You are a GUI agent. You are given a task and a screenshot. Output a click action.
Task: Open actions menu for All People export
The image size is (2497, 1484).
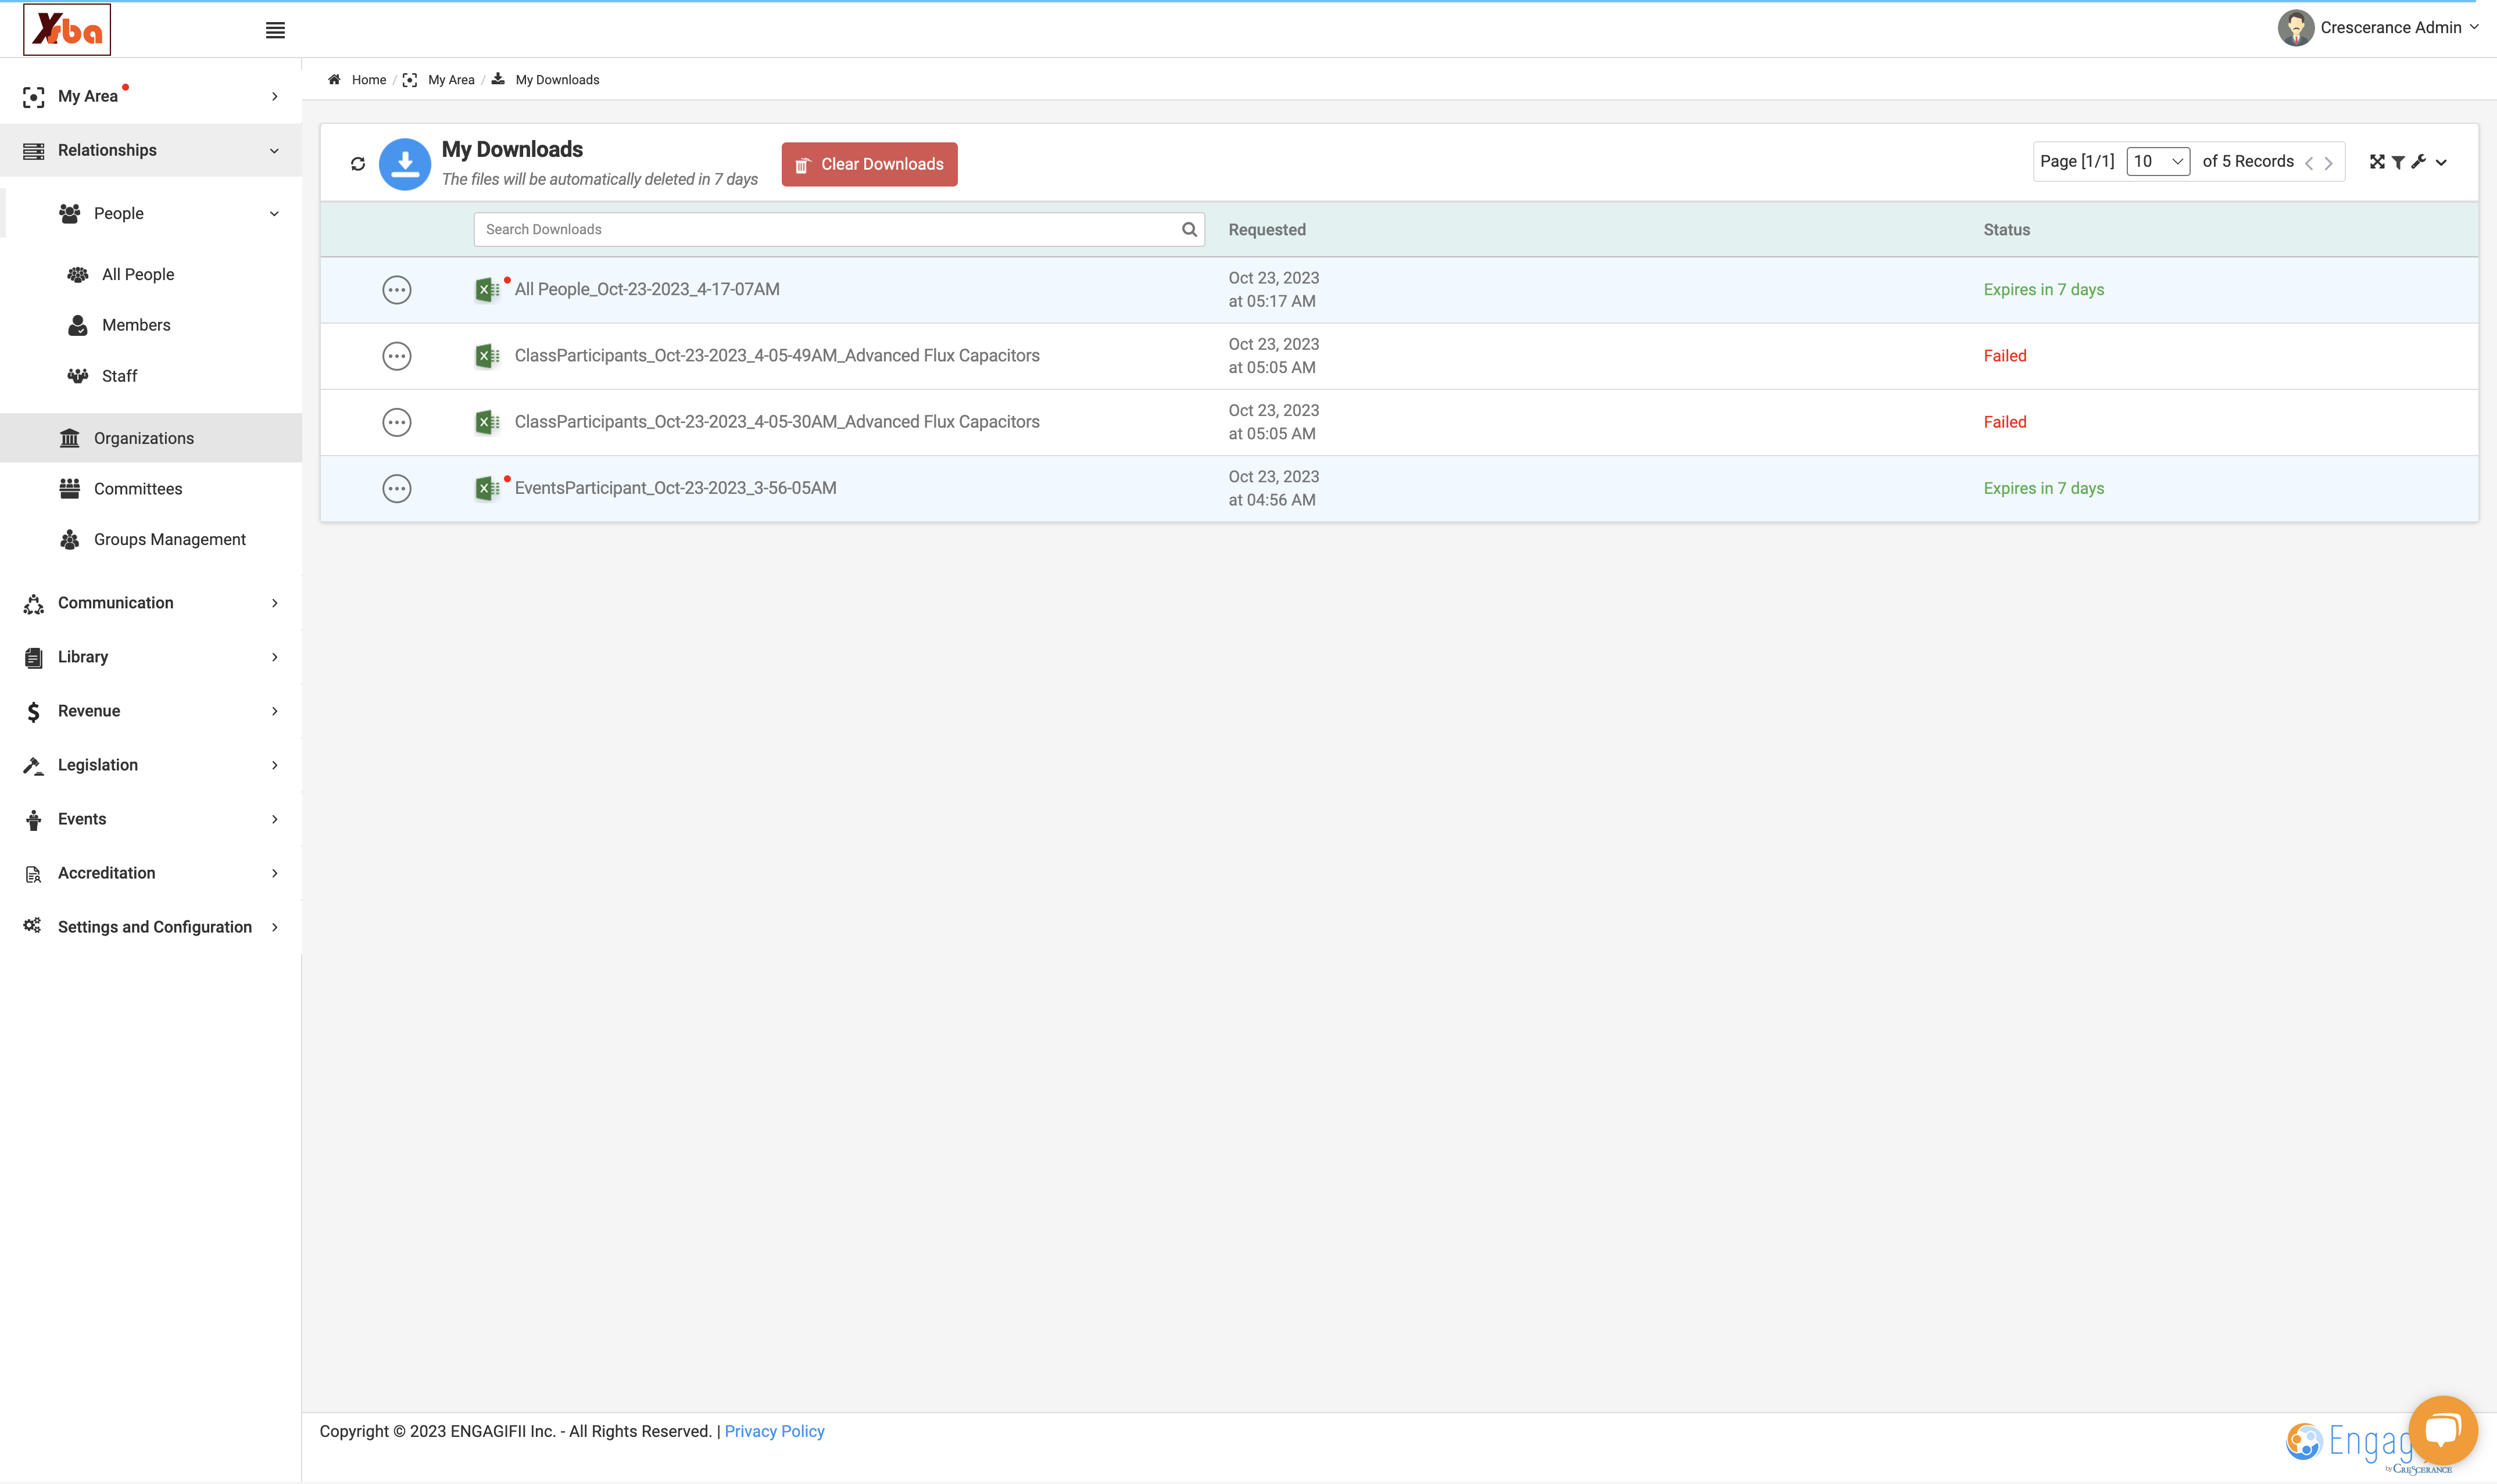397,290
